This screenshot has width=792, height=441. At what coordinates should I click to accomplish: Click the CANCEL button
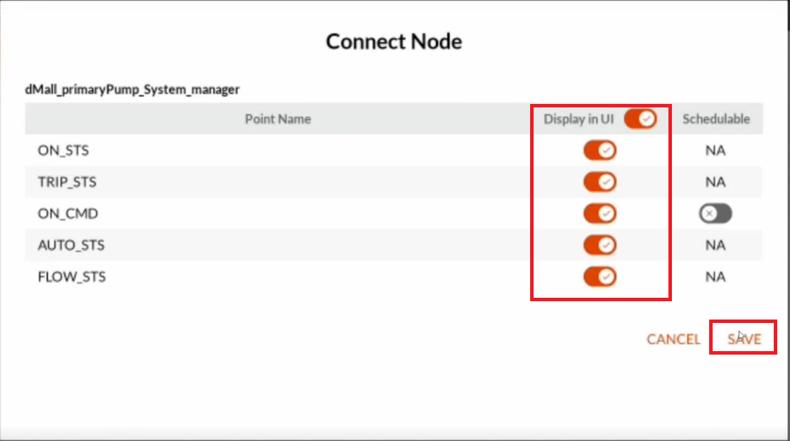(673, 339)
